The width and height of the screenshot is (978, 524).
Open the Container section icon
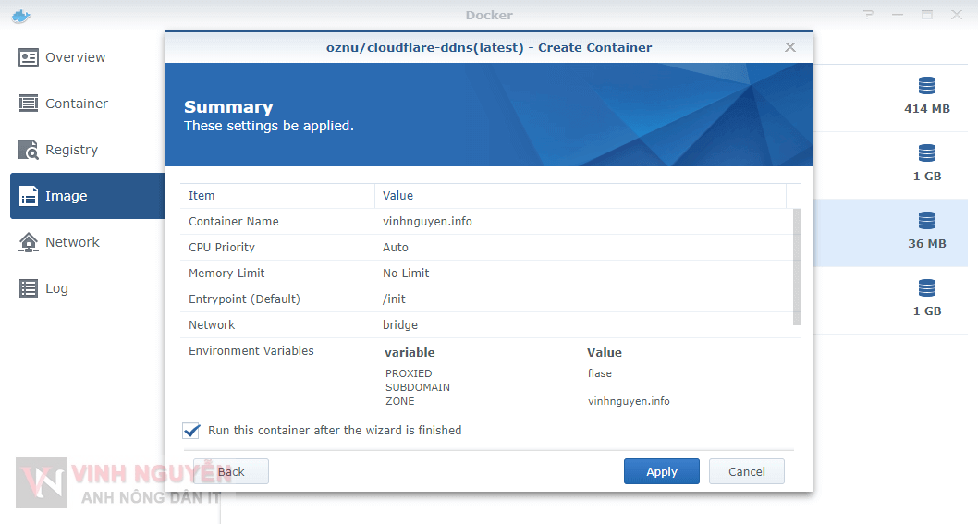[x=28, y=104]
